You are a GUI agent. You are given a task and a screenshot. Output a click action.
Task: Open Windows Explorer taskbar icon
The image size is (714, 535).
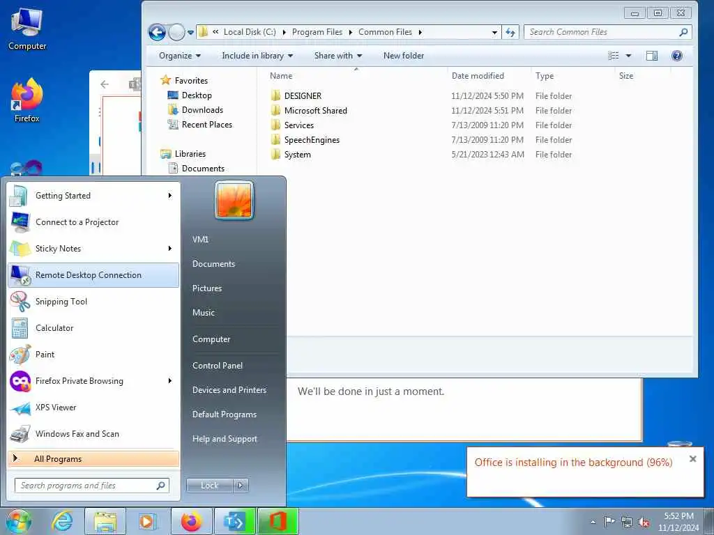tap(105, 521)
